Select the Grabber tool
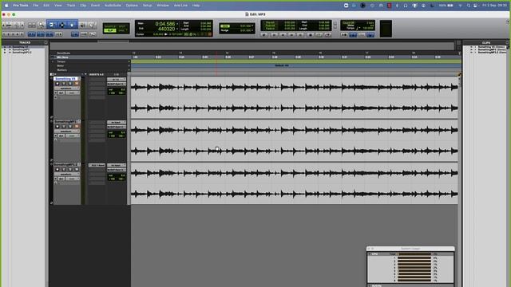Screen dimensions: 511x287 pyautogui.click(x=72, y=25)
